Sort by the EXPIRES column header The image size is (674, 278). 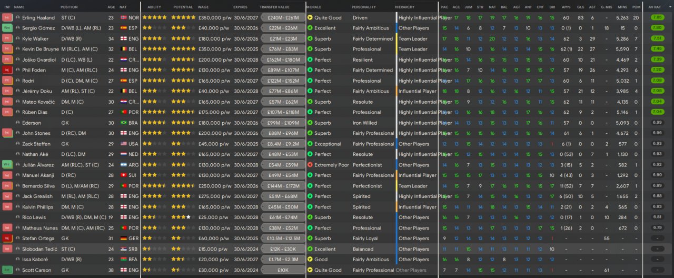(240, 7)
